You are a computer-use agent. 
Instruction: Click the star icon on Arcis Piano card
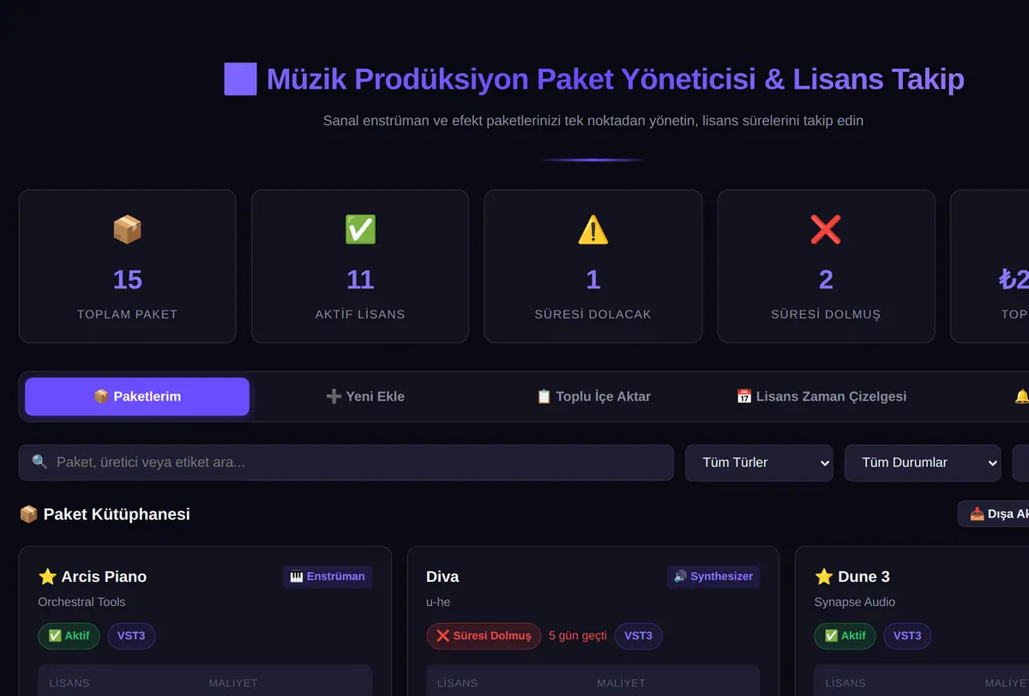47,577
